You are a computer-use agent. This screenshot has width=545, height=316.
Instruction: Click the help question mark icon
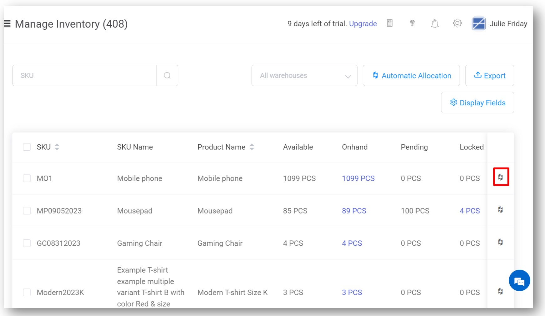point(412,23)
